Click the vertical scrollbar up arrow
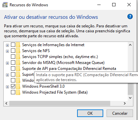 pos(130,45)
